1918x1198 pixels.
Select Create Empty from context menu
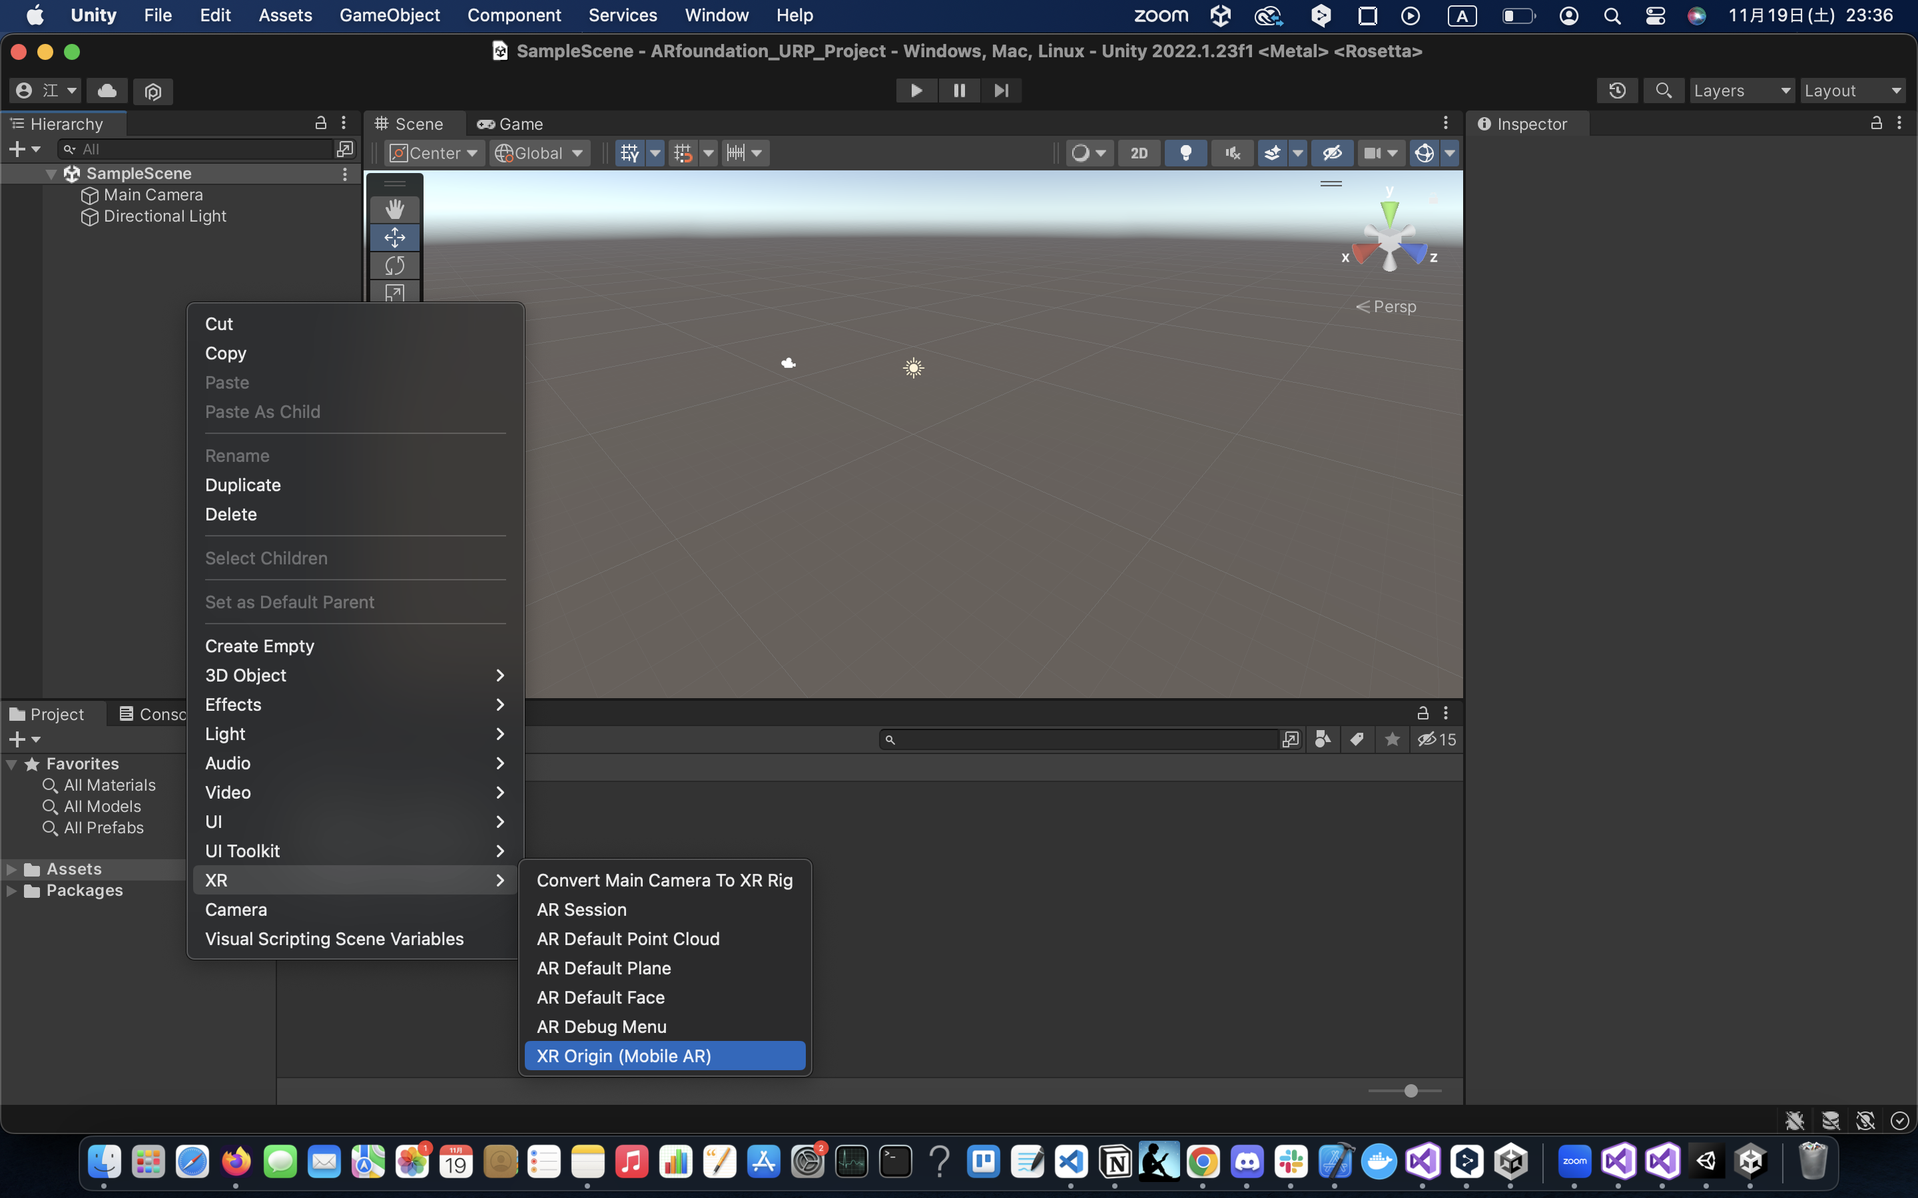(x=259, y=646)
